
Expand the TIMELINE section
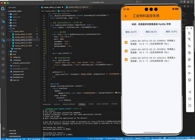pos(13,133)
